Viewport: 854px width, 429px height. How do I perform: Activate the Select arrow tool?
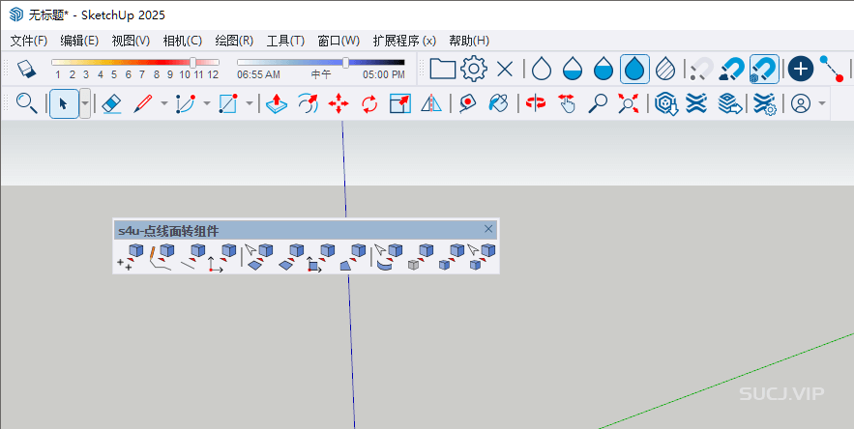click(x=64, y=102)
